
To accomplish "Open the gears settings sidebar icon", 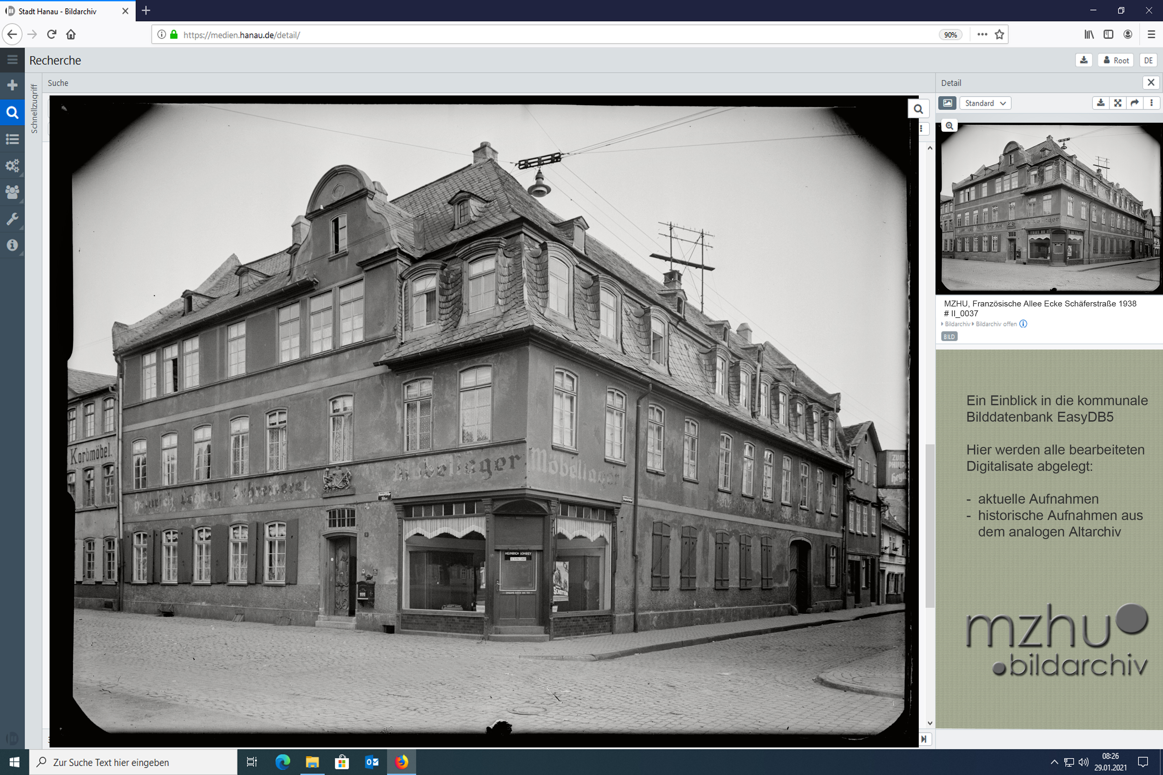I will [x=12, y=166].
